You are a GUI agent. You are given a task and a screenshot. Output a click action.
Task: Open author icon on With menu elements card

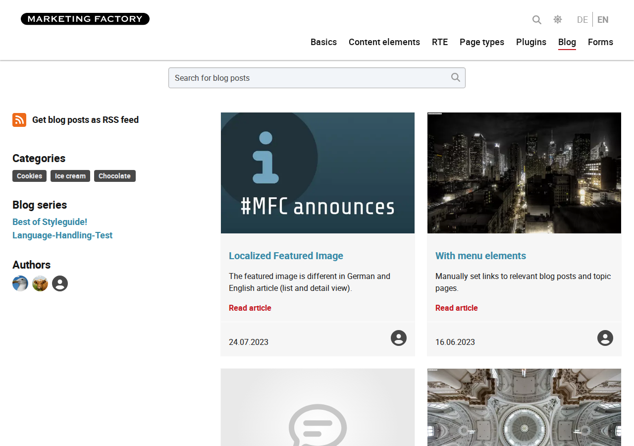(x=605, y=338)
